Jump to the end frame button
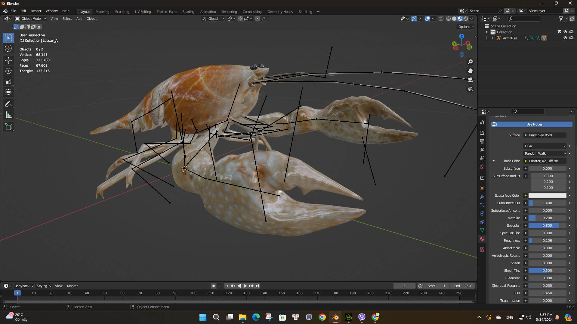Image resolution: width=577 pixels, height=324 pixels. pyautogui.click(x=258, y=286)
